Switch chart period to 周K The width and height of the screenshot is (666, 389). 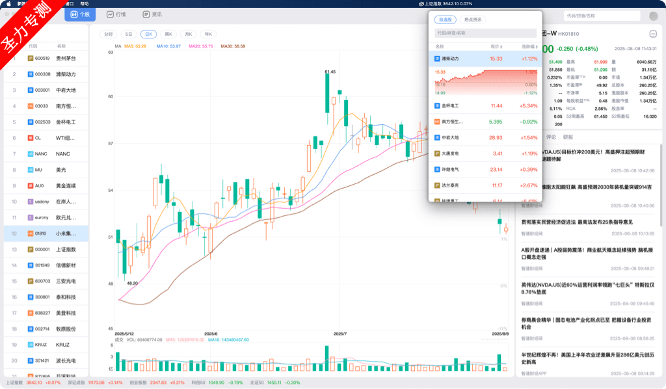point(168,34)
